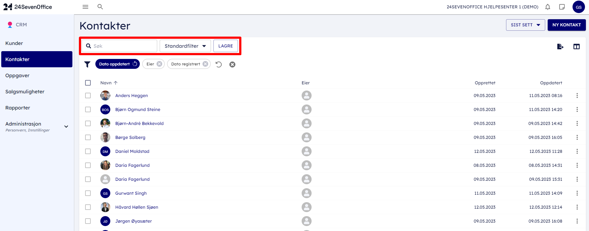
Task: Open the Standardfilter dropdown
Action: coord(185,46)
